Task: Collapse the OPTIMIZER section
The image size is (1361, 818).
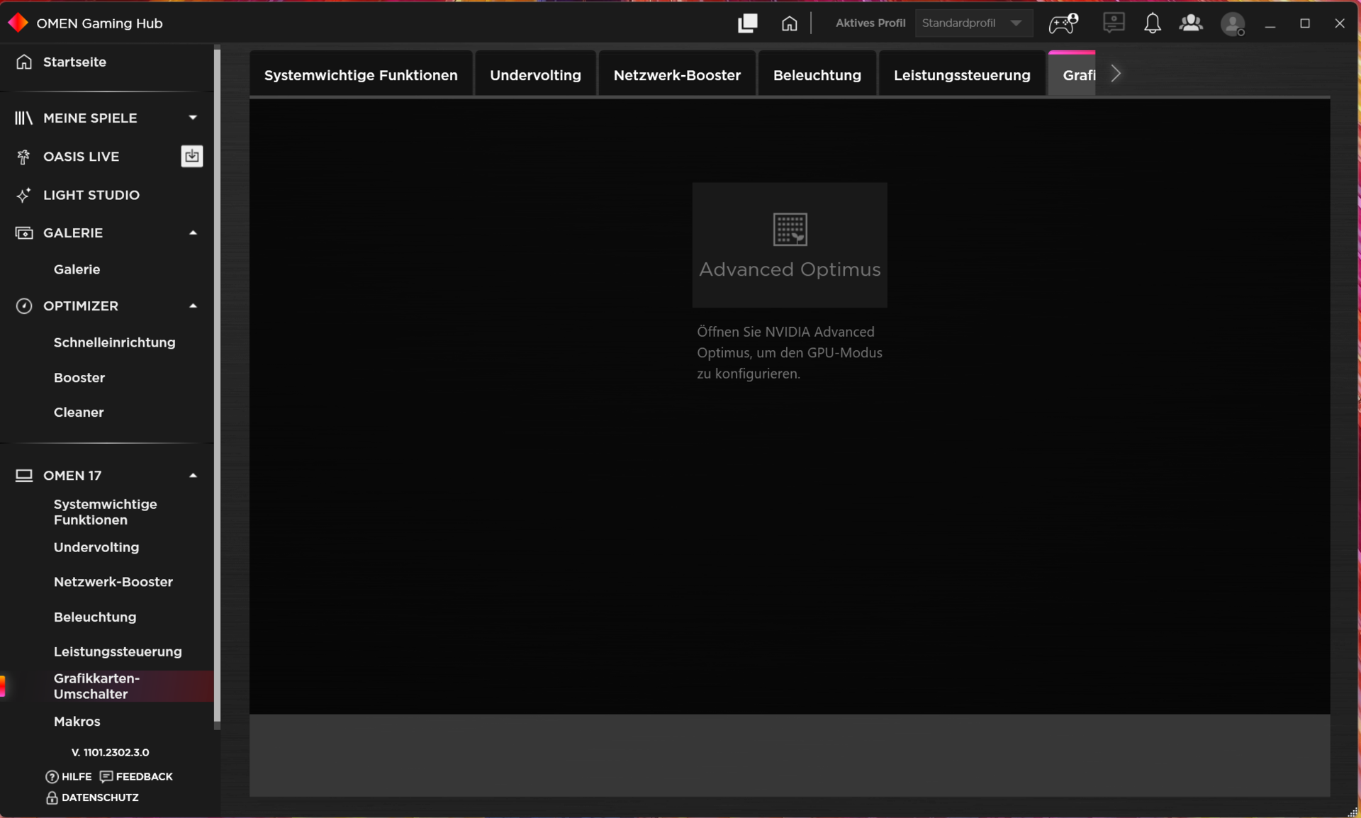Action: [193, 306]
